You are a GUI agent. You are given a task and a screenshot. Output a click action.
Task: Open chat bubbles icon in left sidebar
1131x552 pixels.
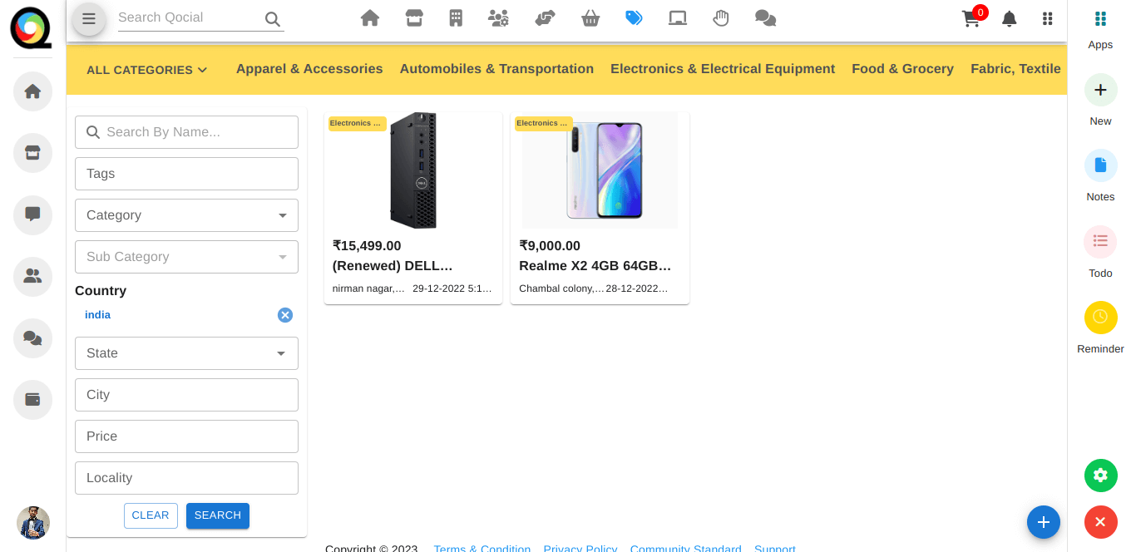[32, 338]
